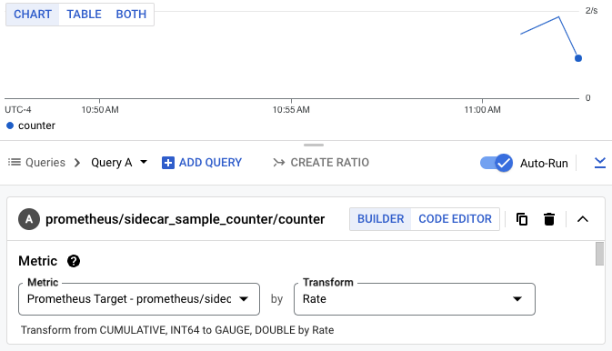The height and width of the screenshot is (351, 612).
Task: Open the Query A dropdown
Action: 119,163
